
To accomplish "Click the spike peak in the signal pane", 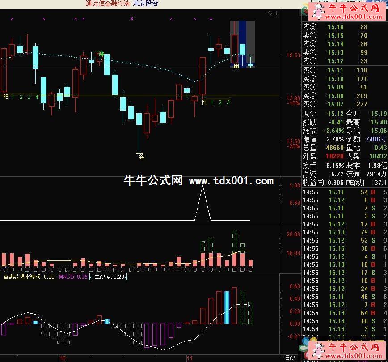I will tap(203, 187).
